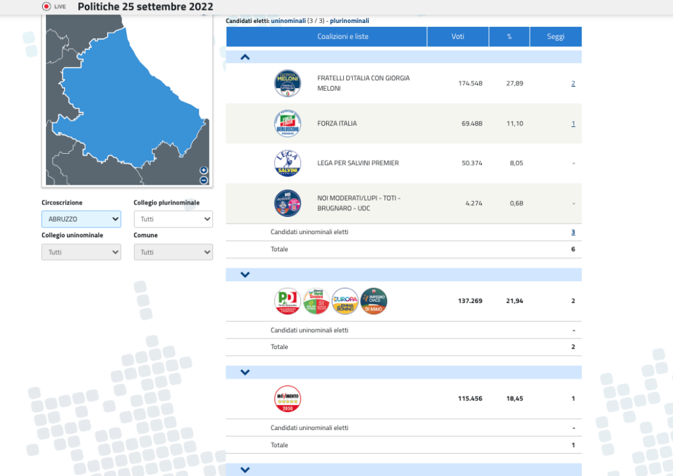Click the percentage value 21,94
The width and height of the screenshot is (673, 476).
tap(515, 301)
